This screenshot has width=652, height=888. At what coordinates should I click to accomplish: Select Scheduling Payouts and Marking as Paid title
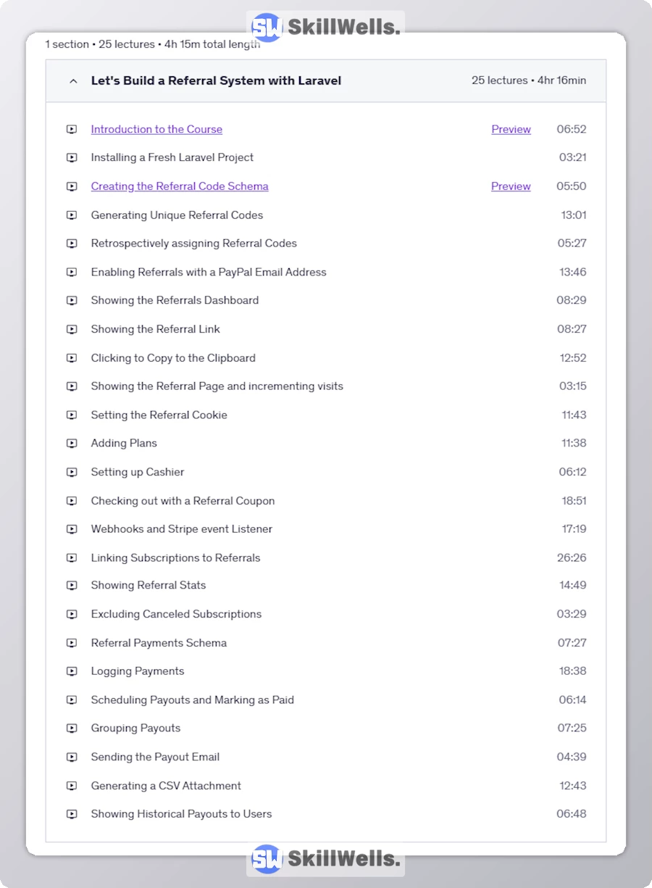(192, 700)
